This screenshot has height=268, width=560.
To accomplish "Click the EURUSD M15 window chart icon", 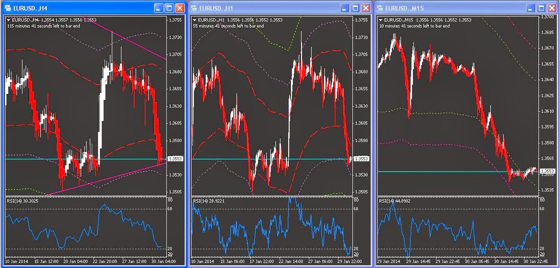I will click(x=380, y=8).
